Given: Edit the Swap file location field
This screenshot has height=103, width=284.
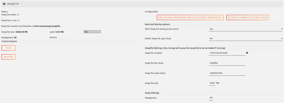Looking at the screenshot, I should [x=227, y=53].
